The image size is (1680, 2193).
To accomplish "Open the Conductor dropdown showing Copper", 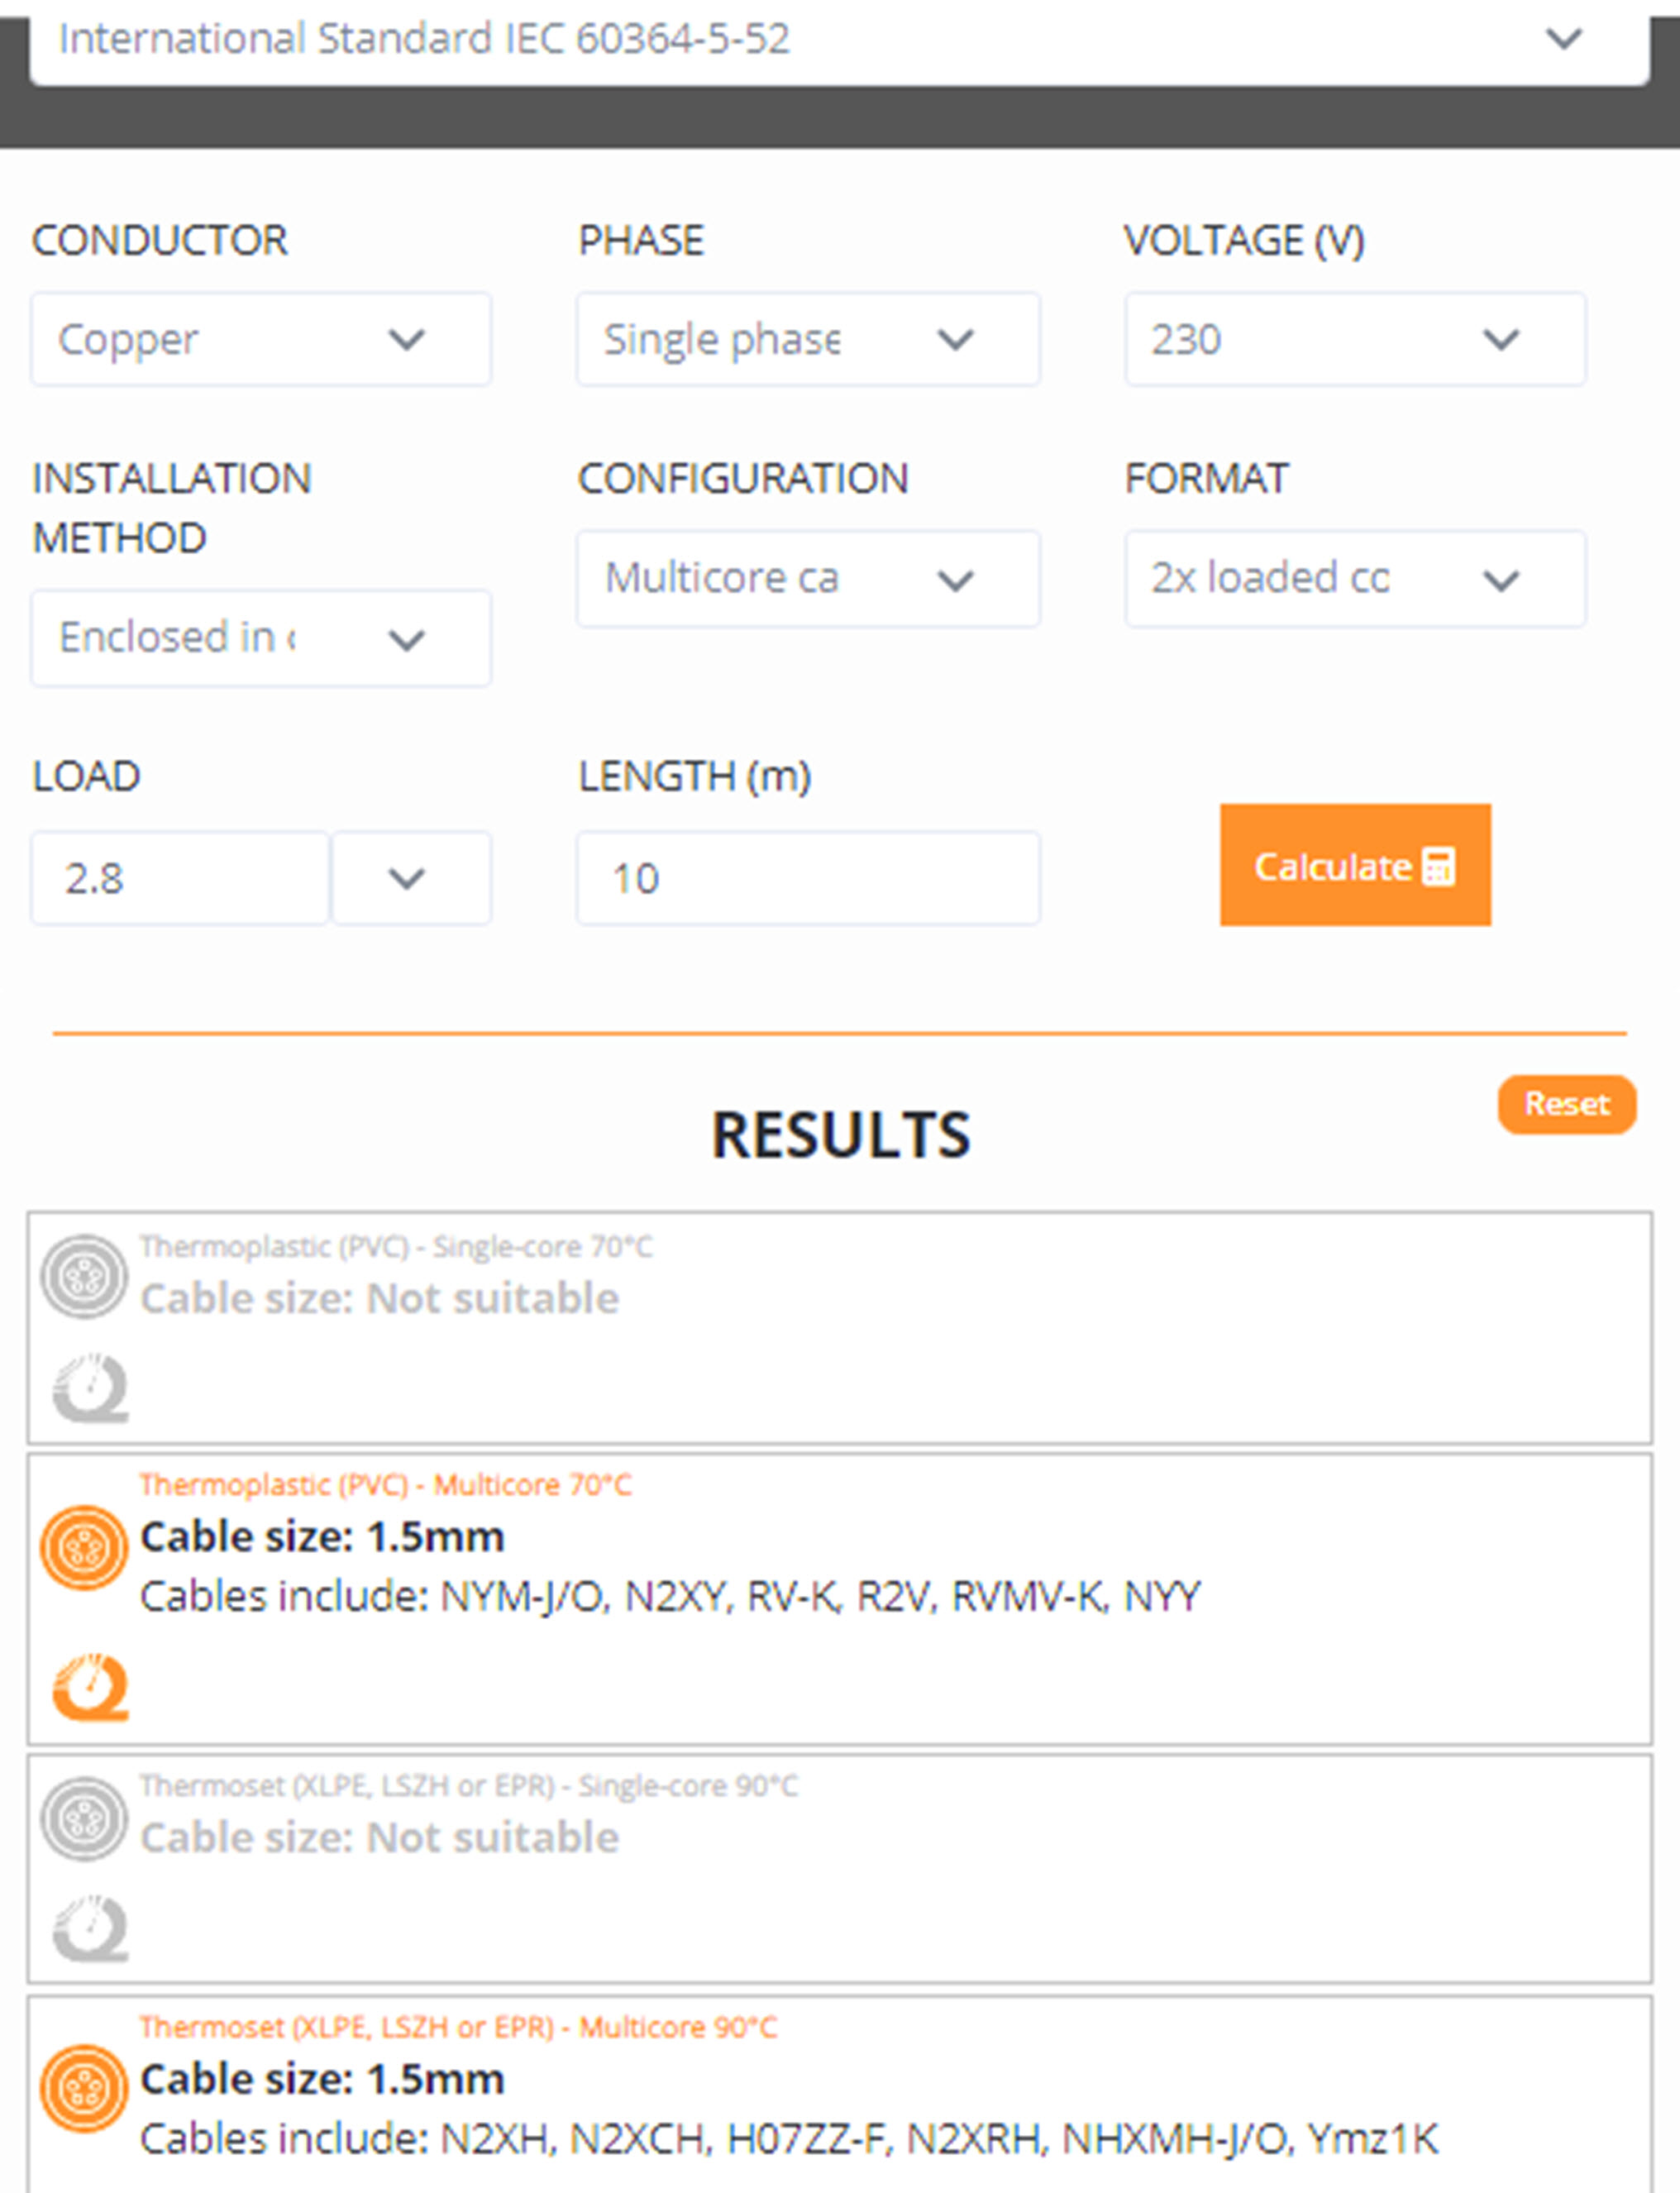I will pos(260,340).
